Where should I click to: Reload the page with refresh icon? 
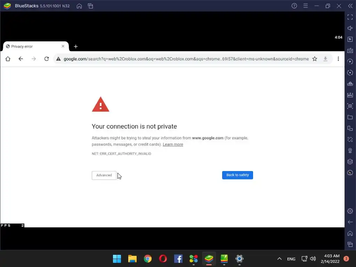[47, 59]
